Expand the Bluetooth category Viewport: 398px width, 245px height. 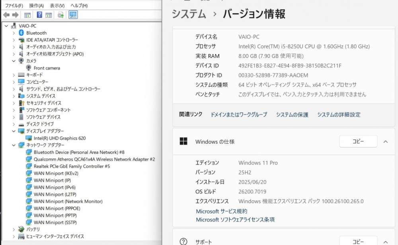pyautogui.click(x=14, y=33)
